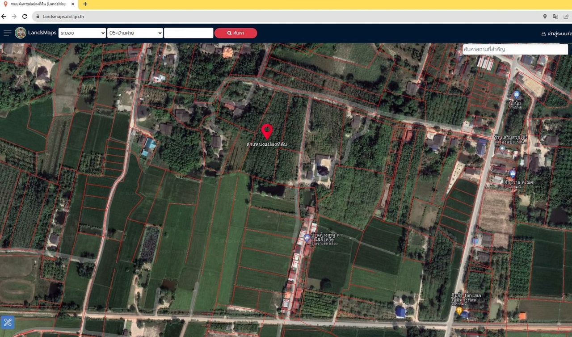Go back using the browser back arrow
This screenshot has width=572, height=337.
coord(4,17)
